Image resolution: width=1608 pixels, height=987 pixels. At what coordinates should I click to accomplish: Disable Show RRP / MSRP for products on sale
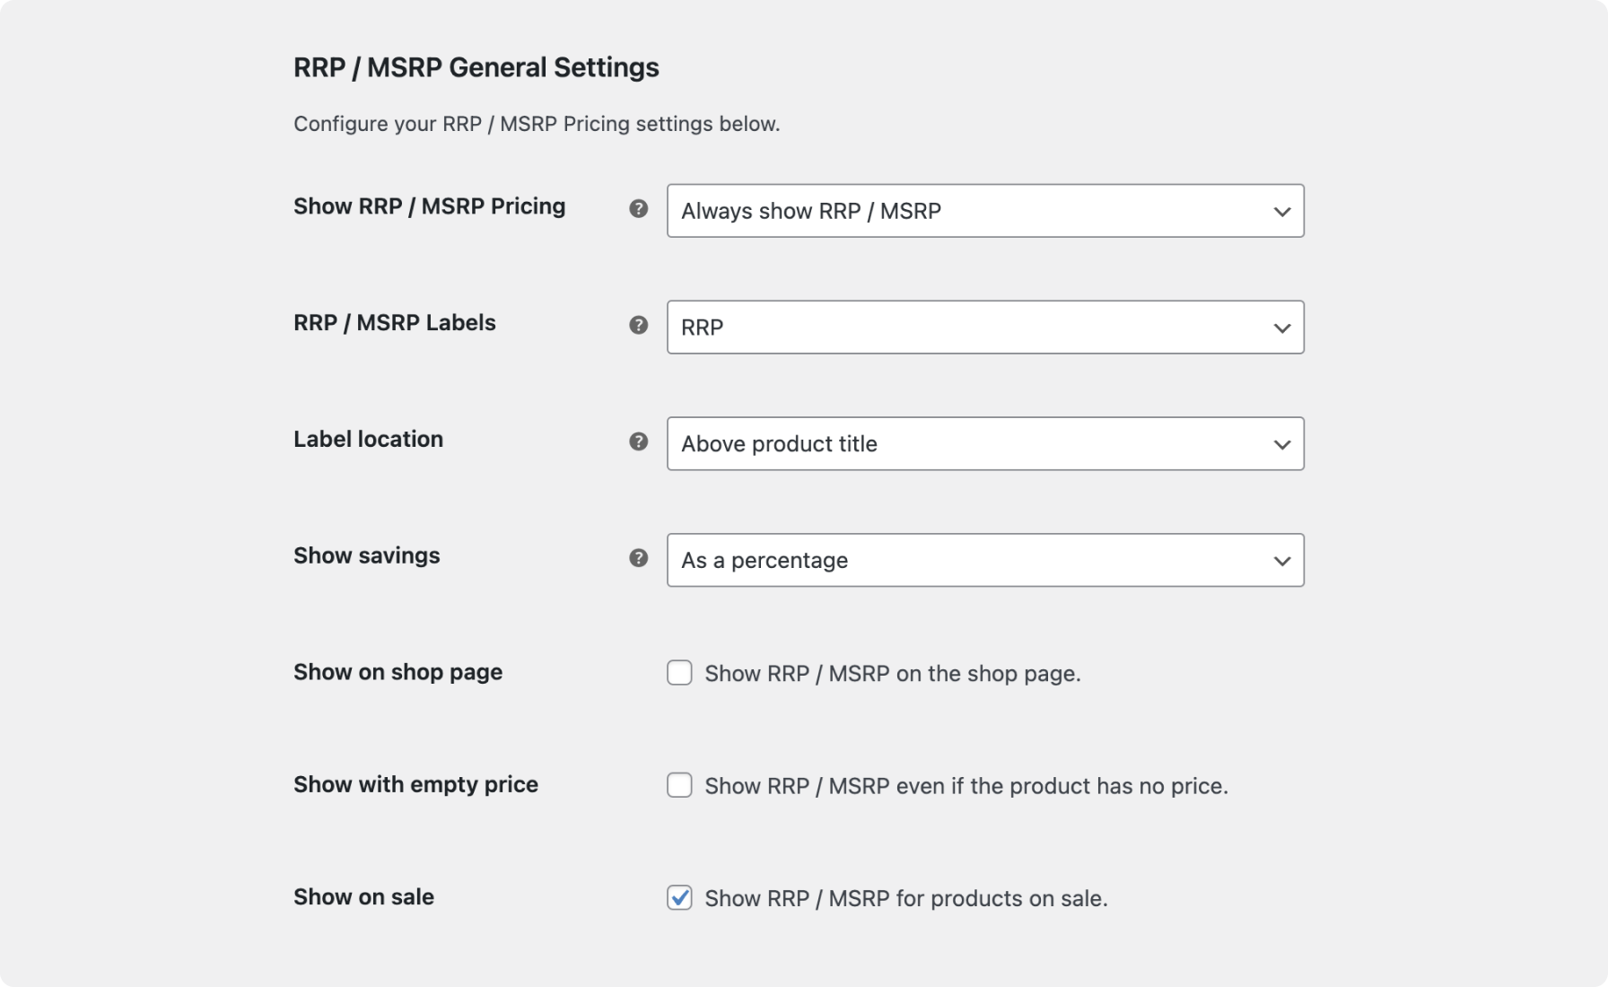click(679, 897)
